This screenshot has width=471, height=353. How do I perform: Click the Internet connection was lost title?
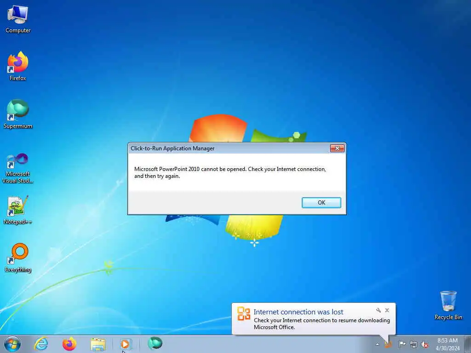[x=298, y=312]
